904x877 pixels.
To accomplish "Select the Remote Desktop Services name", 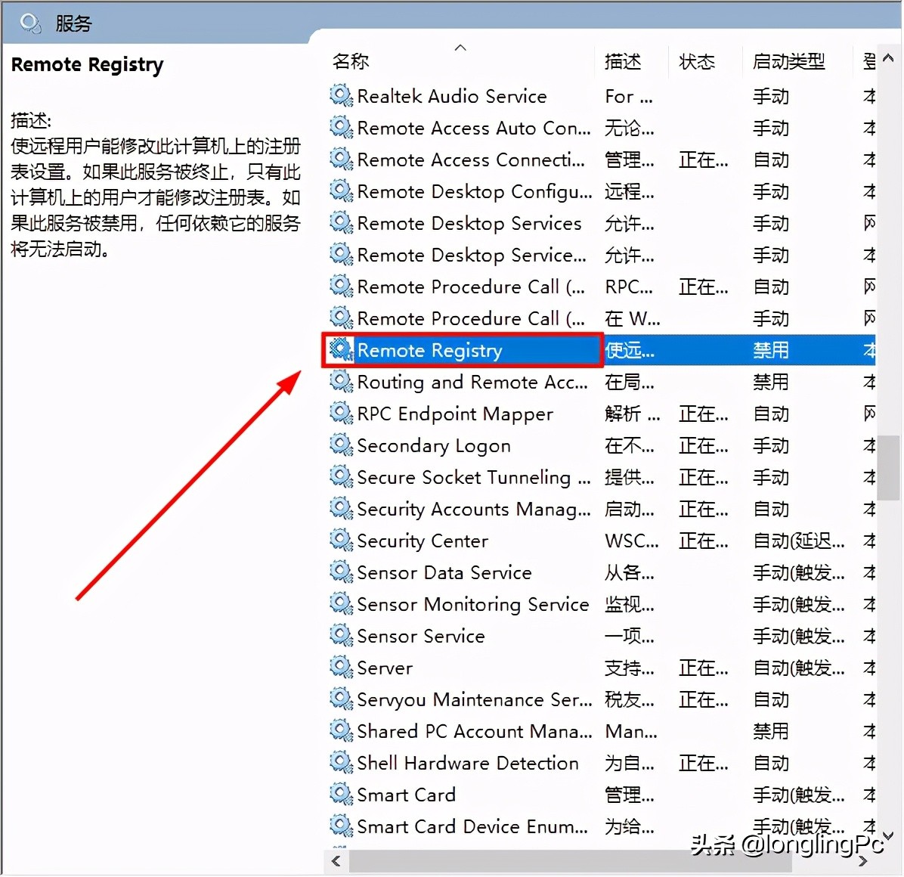I will 469,223.
